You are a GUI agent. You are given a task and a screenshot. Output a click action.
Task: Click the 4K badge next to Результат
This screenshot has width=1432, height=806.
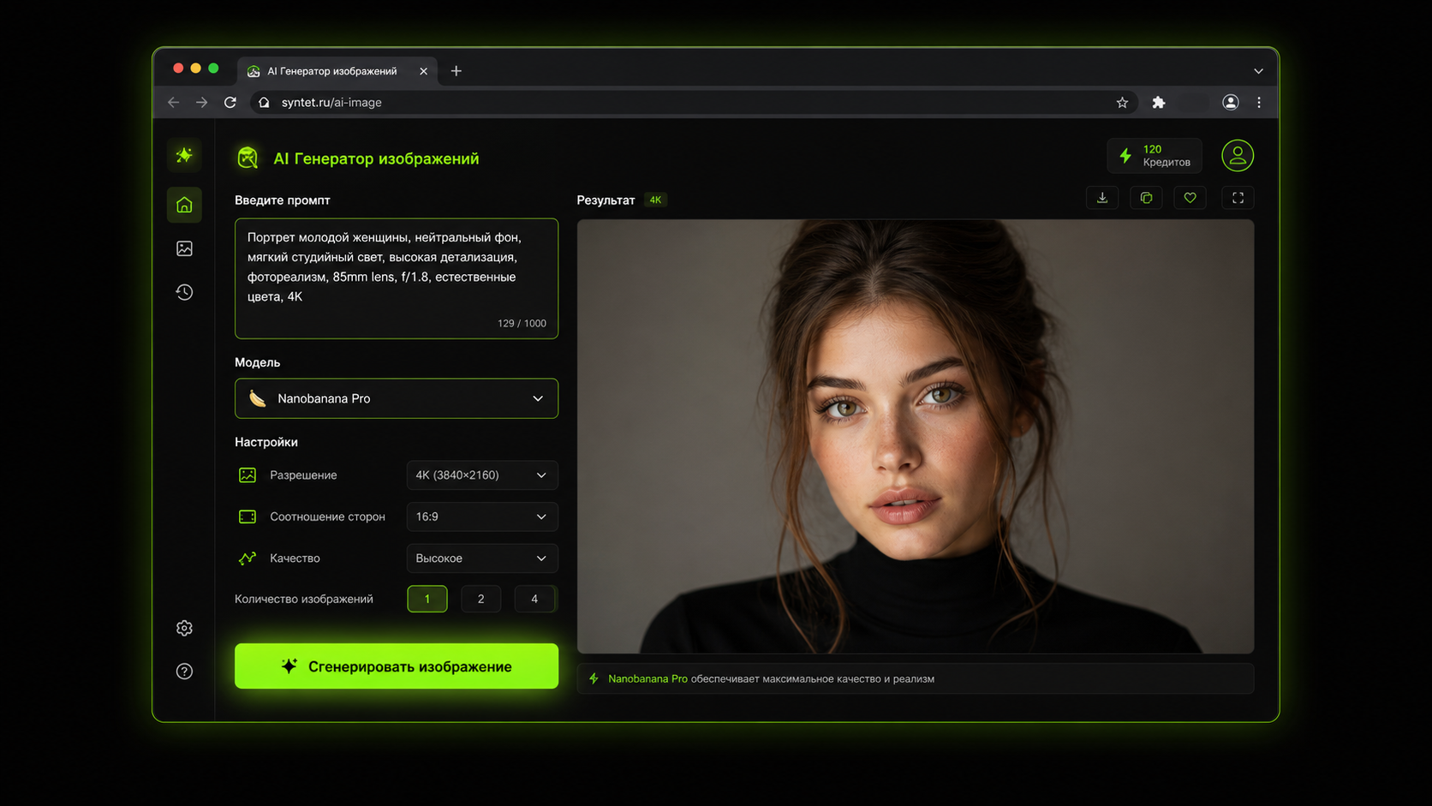point(655,200)
